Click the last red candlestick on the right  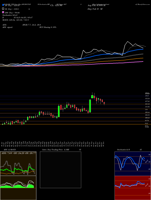click(x=104, y=103)
